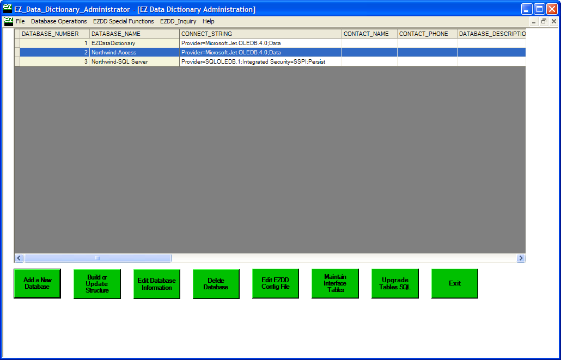Open the Help menu

coord(209,21)
